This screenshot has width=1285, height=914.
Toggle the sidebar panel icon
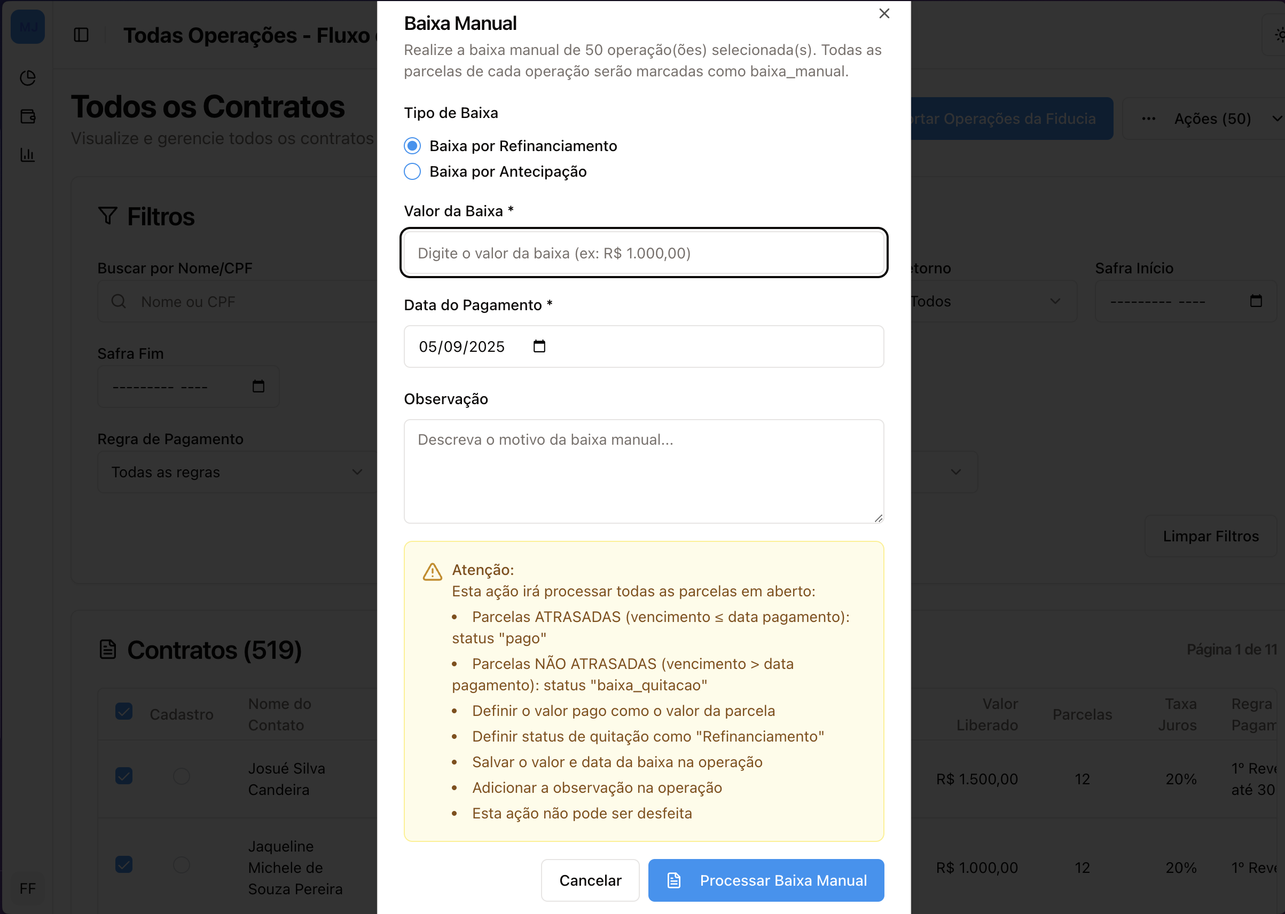pyautogui.click(x=81, y=35)
